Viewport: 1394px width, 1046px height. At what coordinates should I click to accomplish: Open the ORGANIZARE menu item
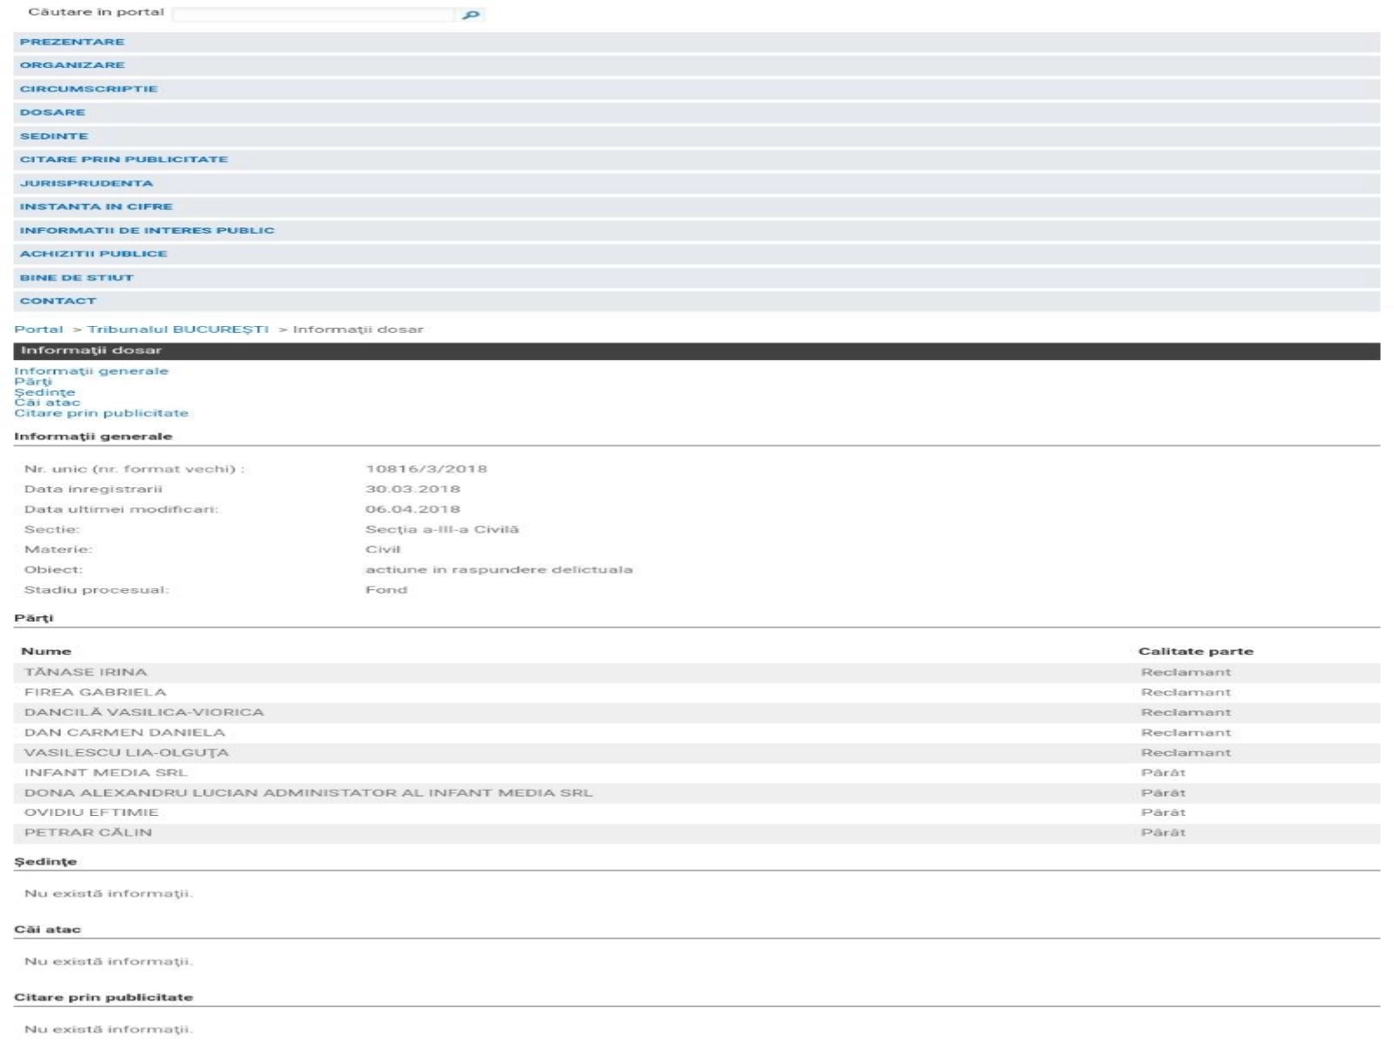72,65
